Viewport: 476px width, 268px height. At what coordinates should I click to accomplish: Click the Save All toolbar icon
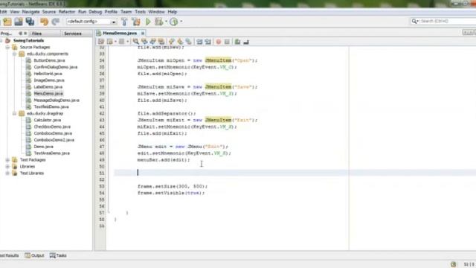coord(30,22)
